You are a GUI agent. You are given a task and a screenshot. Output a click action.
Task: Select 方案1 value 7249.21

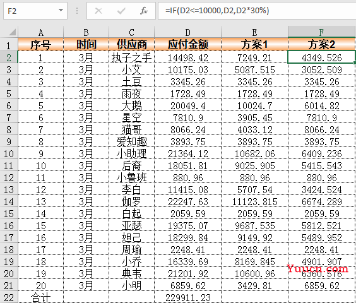click(x=254, y=57)
